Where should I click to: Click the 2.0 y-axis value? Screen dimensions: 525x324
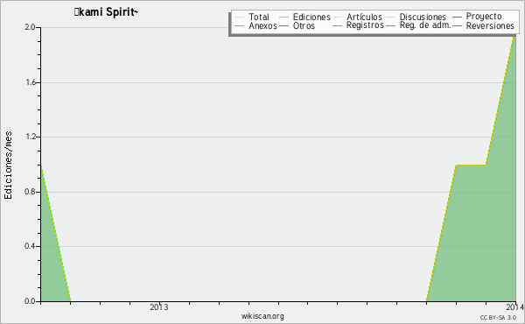pyautogui.click(x=30, y=27)
